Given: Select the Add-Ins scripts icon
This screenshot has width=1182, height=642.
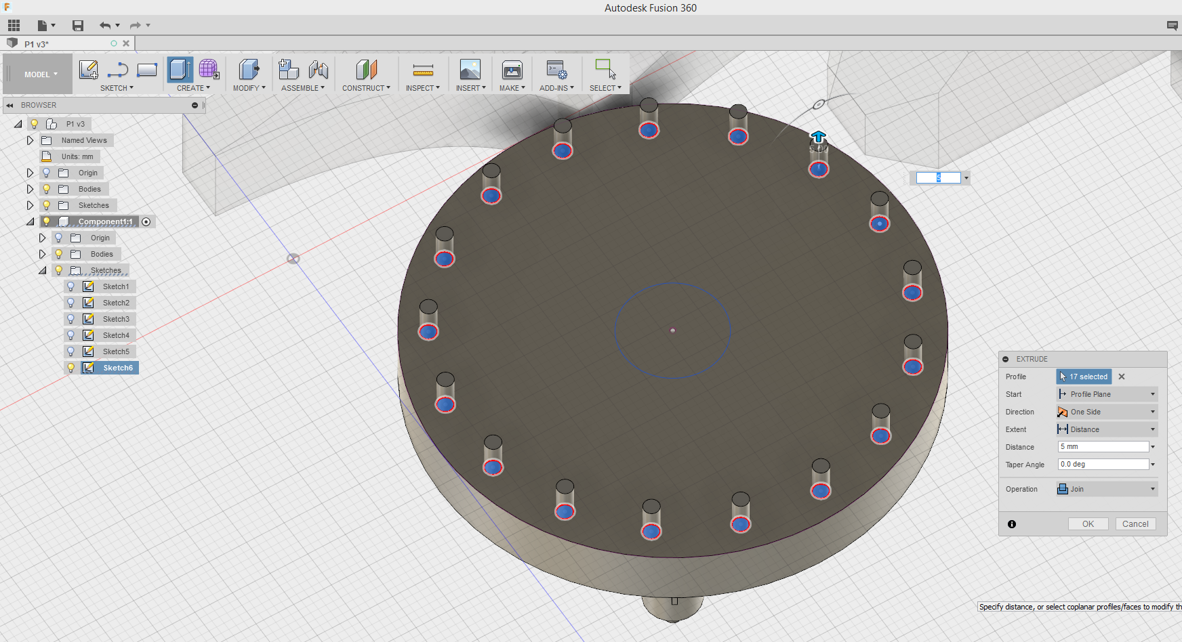Looking at the screenshot, I should click(556, 69).
